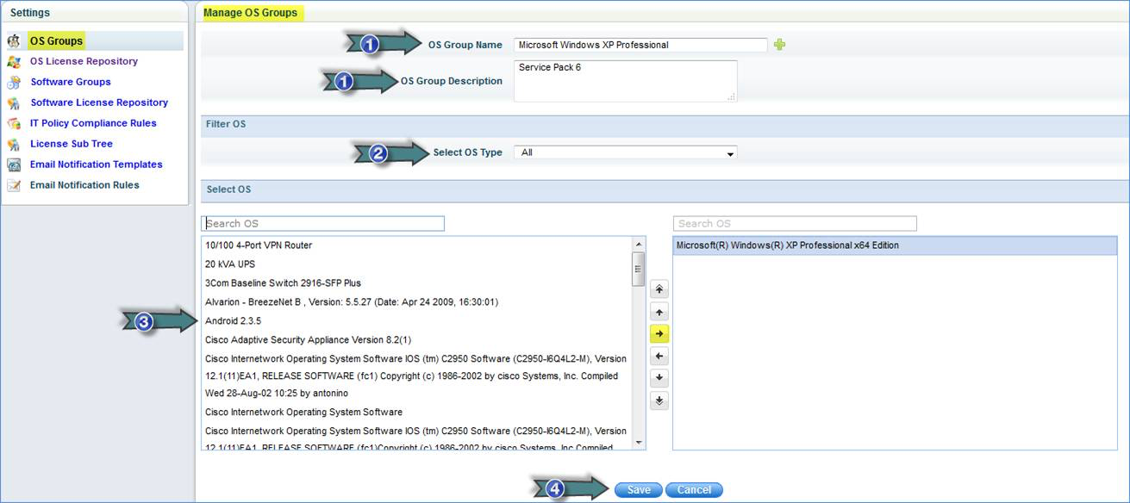
Task: Click the right Search OS field
Action: point(795,223)
